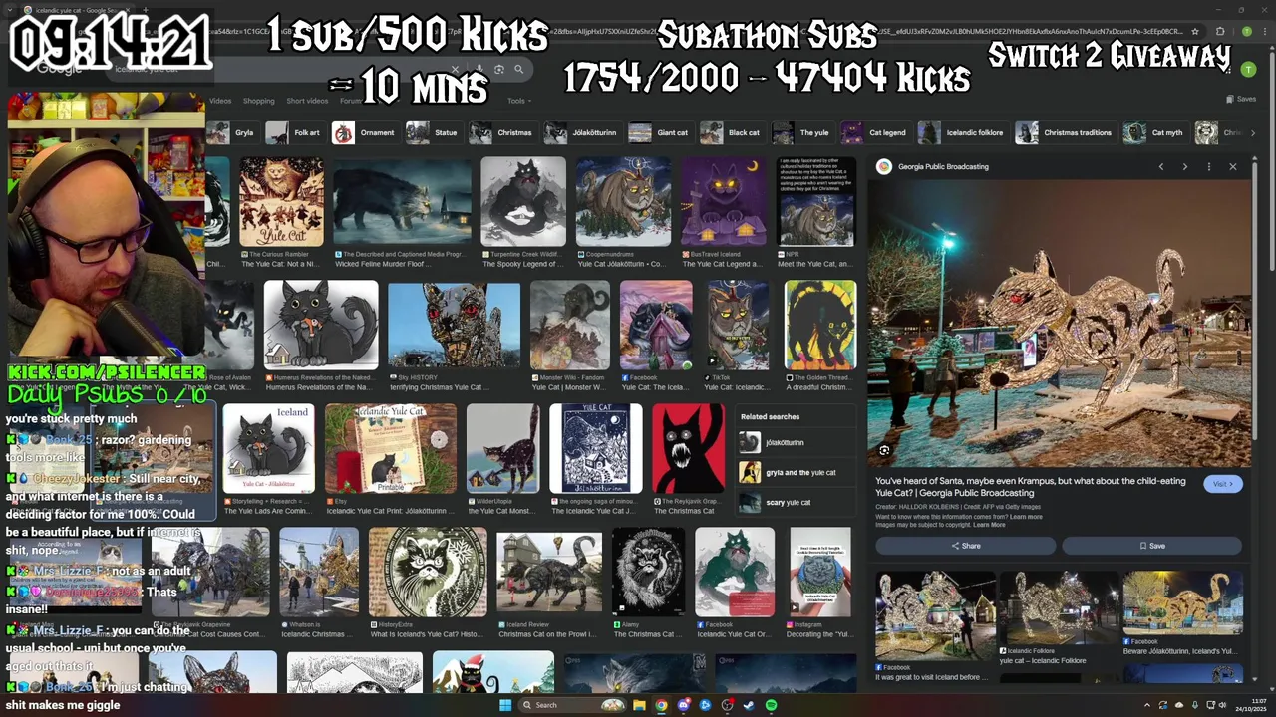
Task: Open The Curious Rambler Yule Cat thumbnail
Action: coord(281,202)
